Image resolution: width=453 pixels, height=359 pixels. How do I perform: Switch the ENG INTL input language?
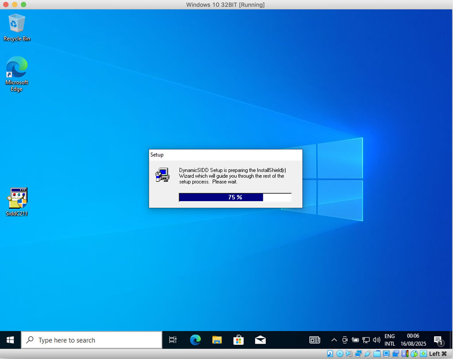pyautogui.click(x=390, y=340)
